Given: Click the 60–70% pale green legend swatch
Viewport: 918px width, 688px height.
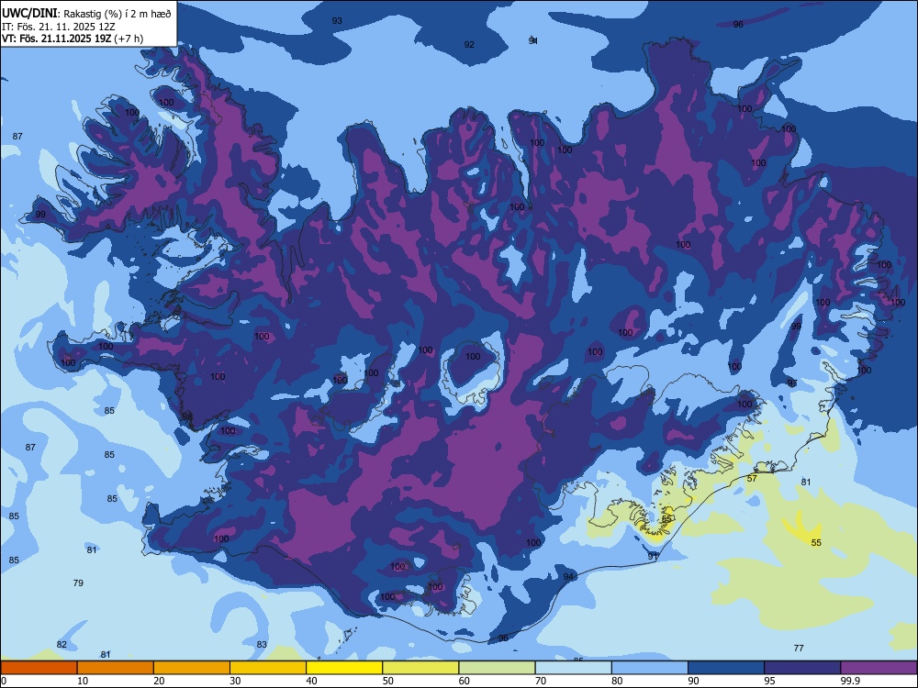Looking at the screenshot, I should click(497, 668).
